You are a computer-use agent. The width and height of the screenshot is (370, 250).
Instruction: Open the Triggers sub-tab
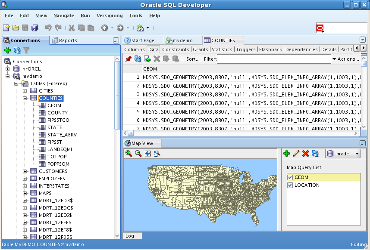coord(246,49)
